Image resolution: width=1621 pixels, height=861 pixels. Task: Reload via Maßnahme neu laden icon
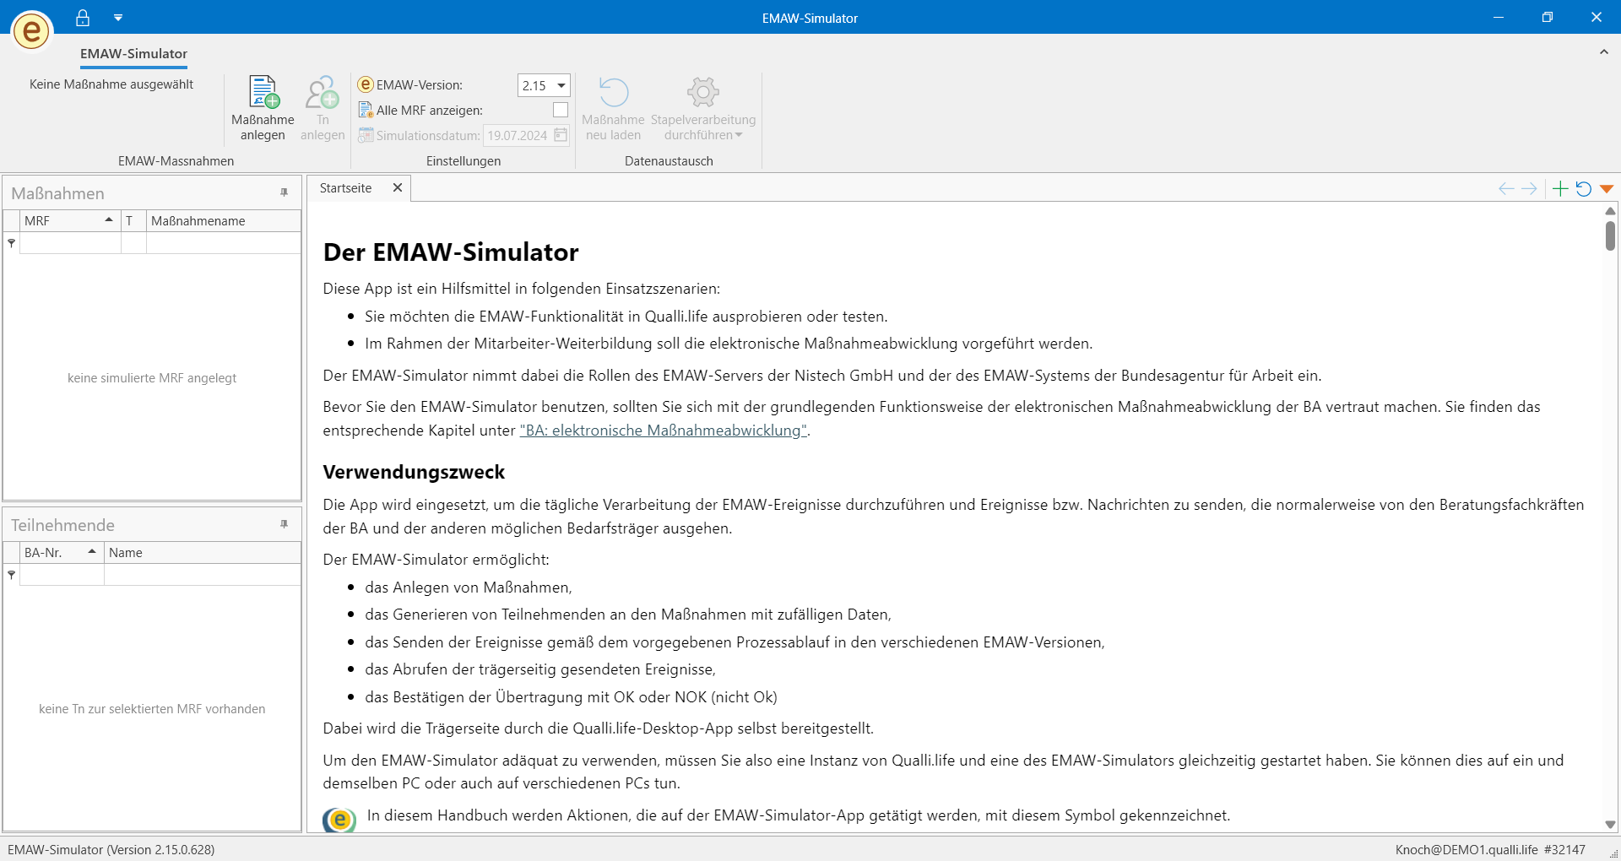click(x=614, y=92)
